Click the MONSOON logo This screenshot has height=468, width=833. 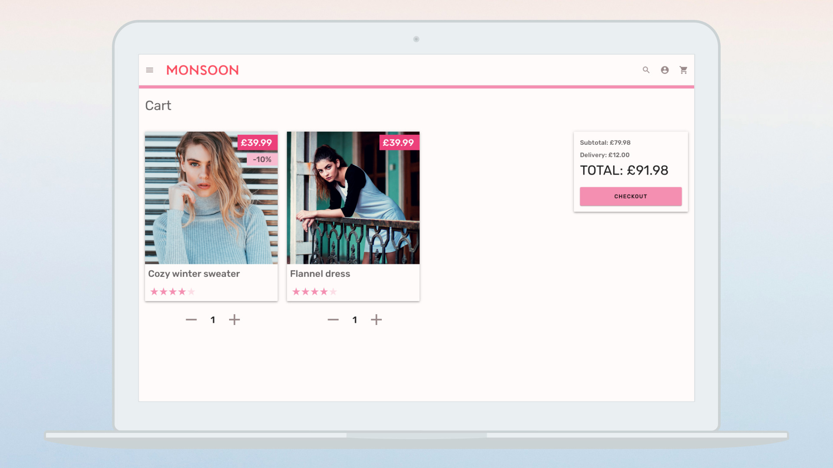[203, 70]
